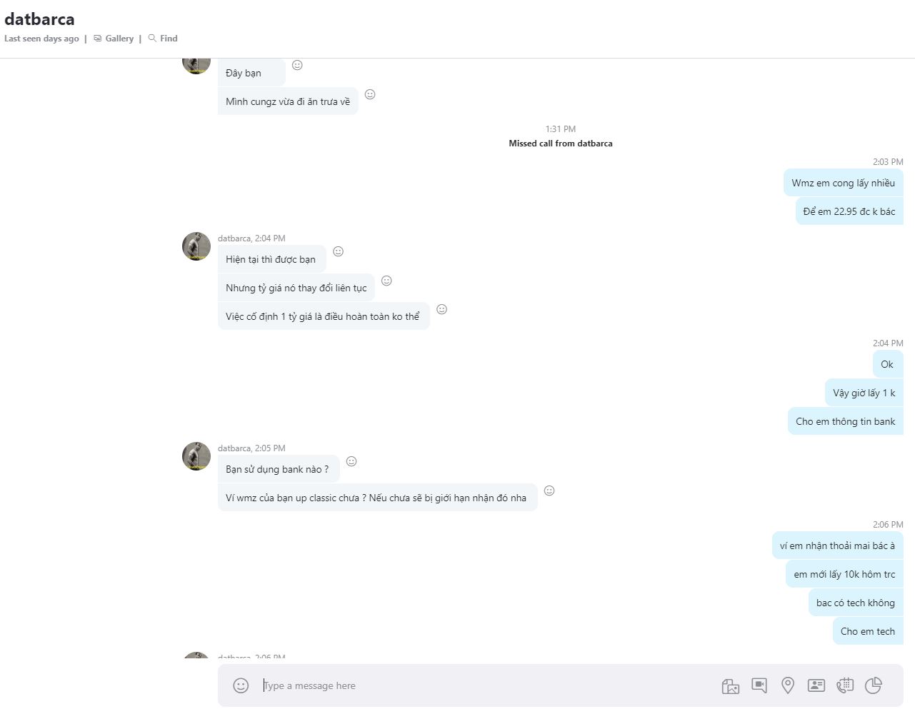This screenshot has width=915, height=714.
Task: Click the create poll icon
Action: 874,685
